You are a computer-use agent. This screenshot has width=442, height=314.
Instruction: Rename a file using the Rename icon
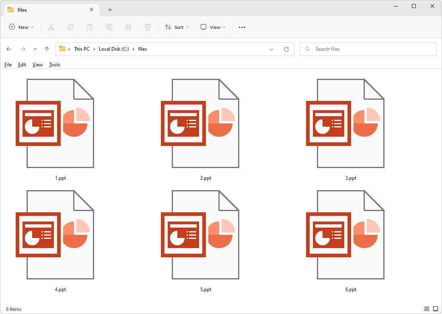click(x=109, y=27)
